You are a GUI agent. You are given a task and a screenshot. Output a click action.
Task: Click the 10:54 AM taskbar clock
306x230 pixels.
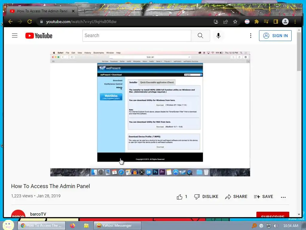(x=290, y=226)
